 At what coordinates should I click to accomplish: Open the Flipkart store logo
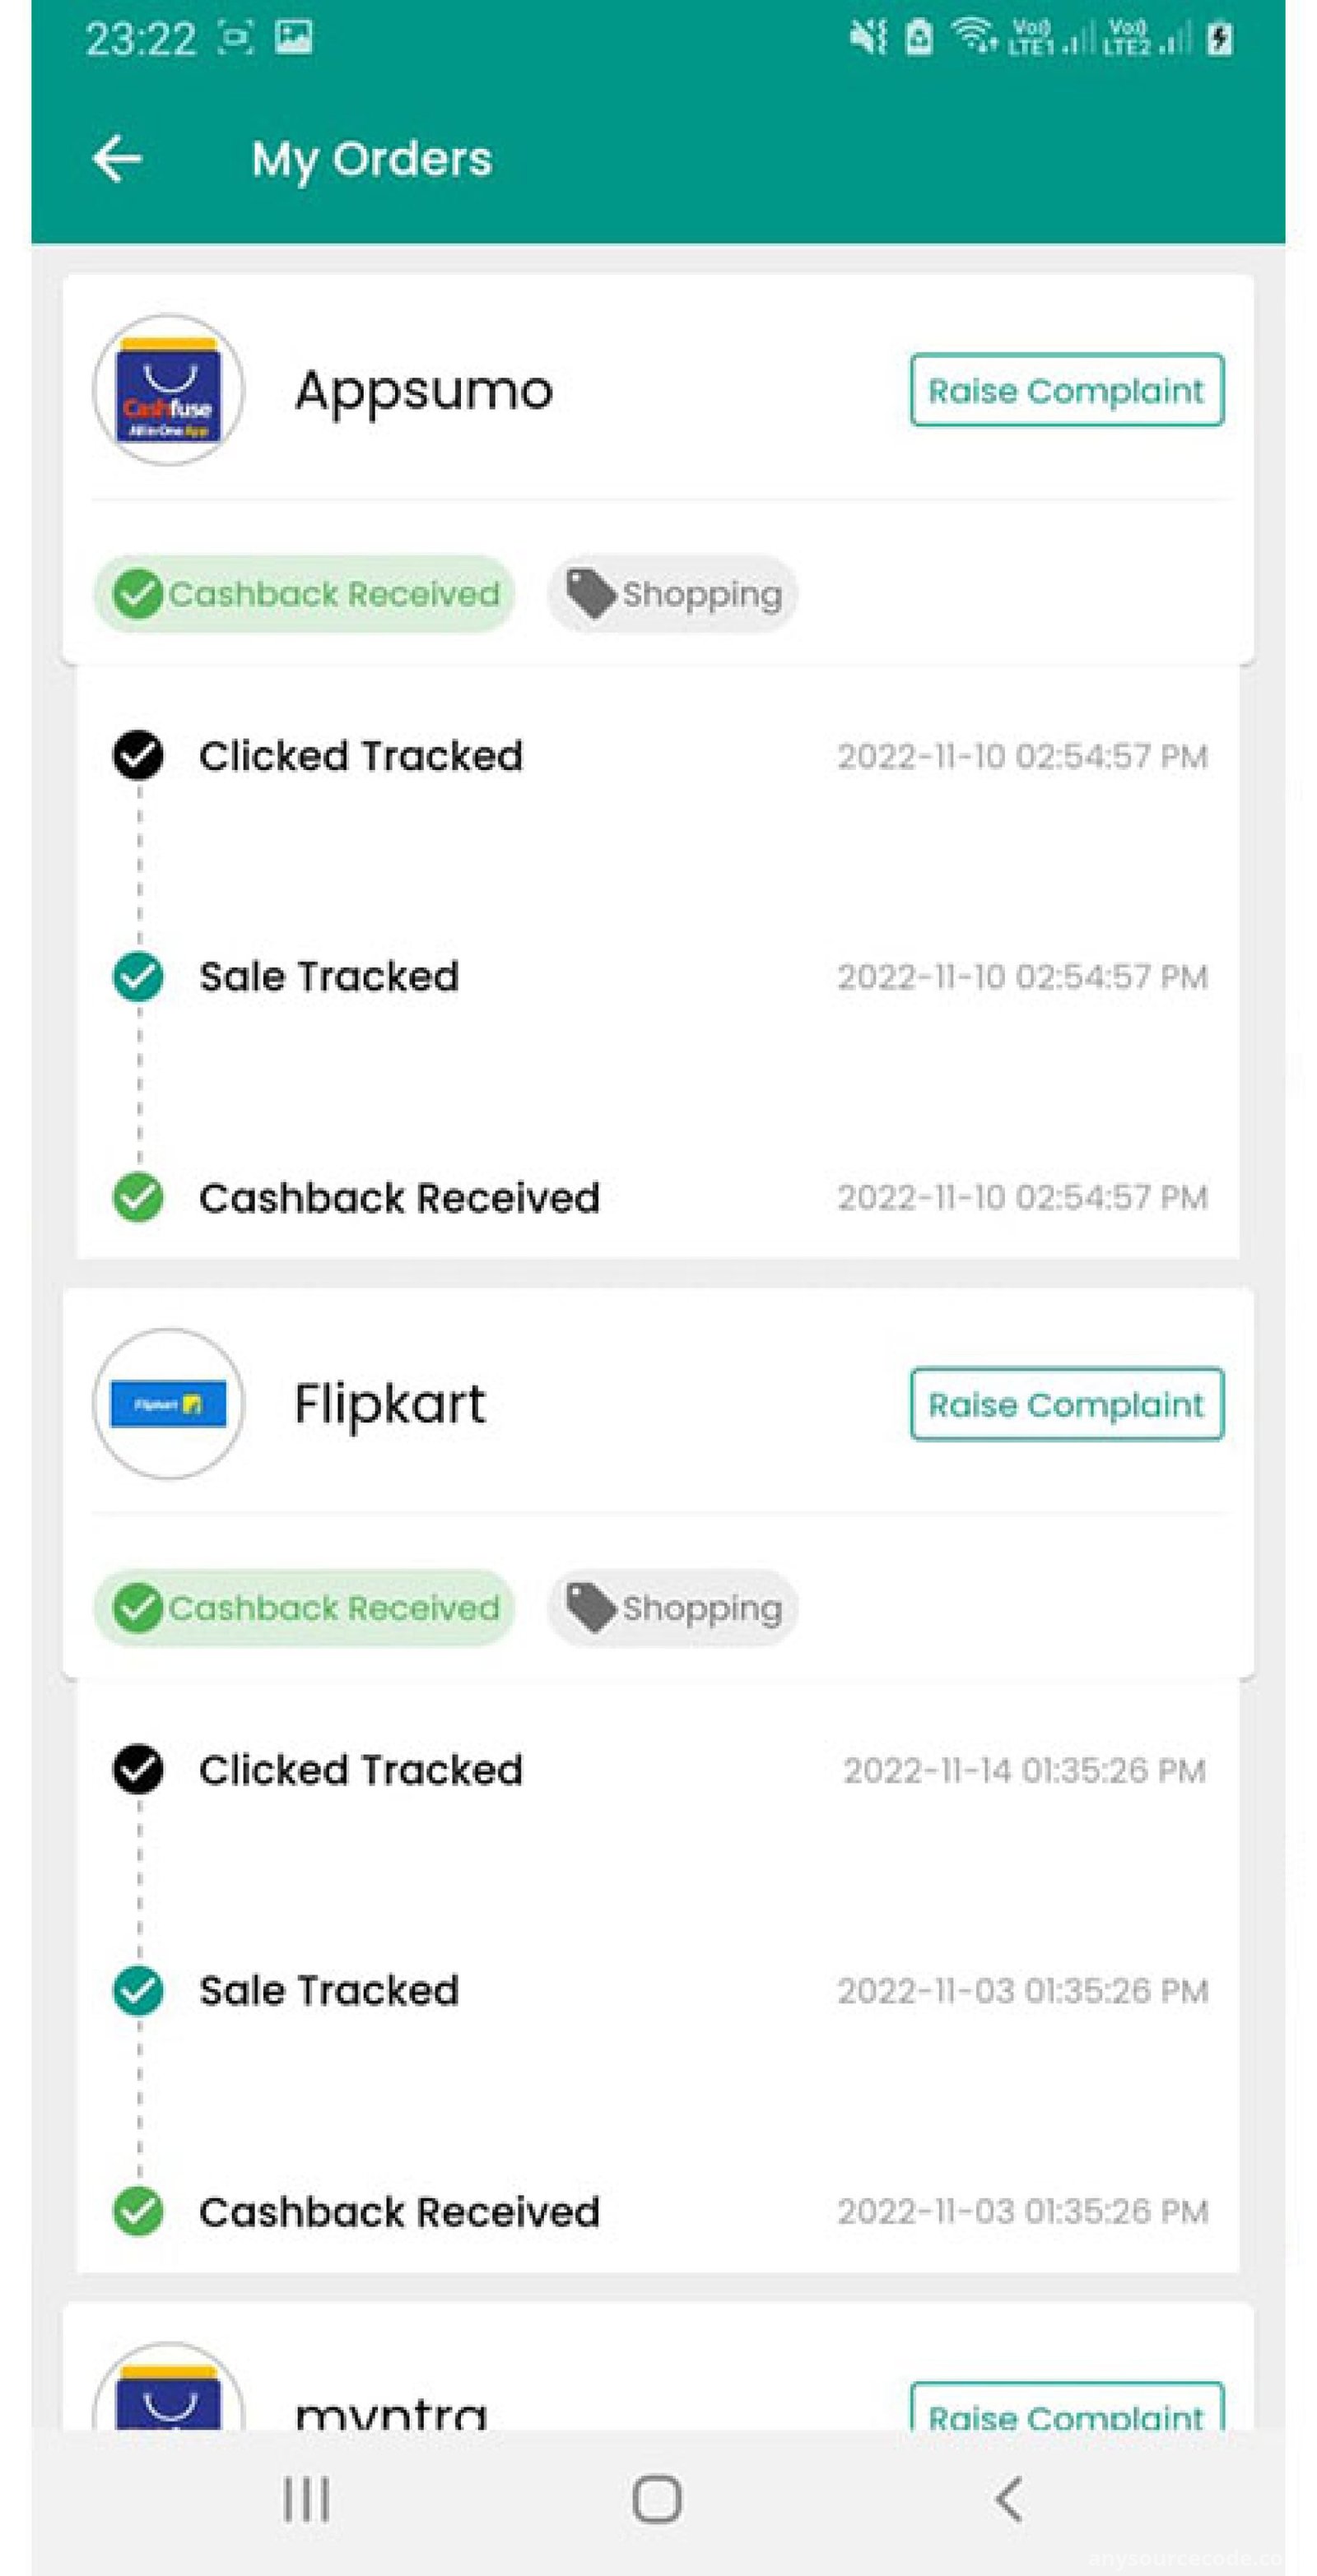(168, 1404)
